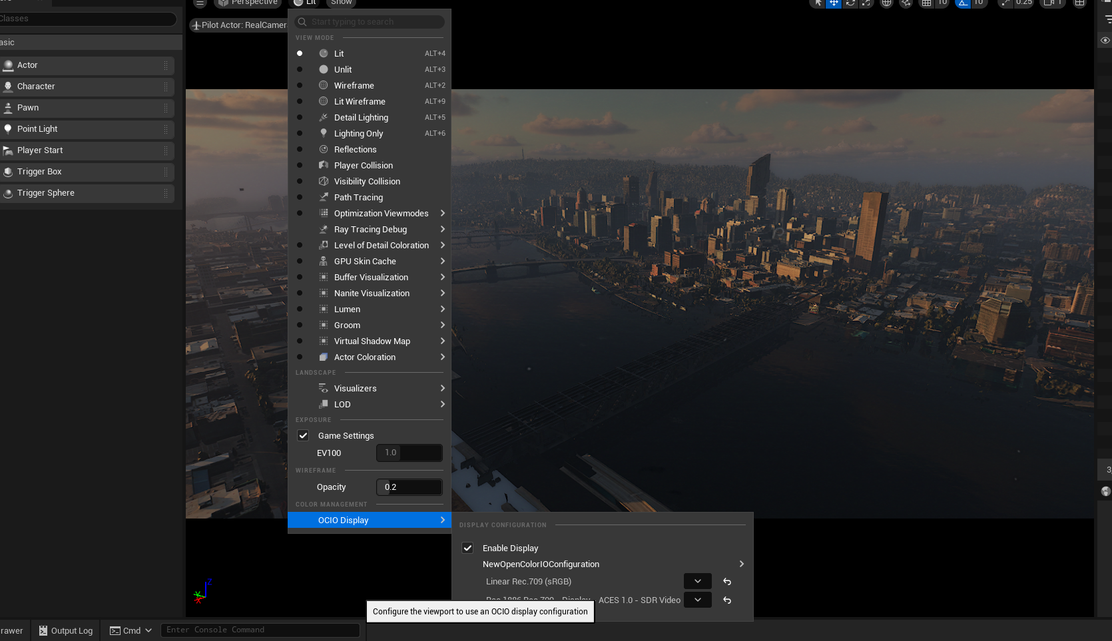Select the Trigger Sphere entry
The image size is (1112, 641).
(87, 193)
